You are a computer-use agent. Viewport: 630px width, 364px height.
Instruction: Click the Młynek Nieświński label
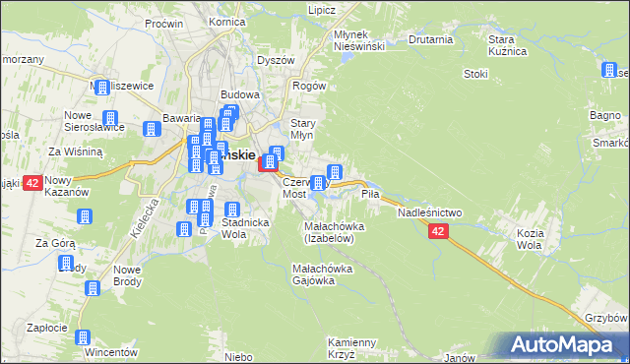click(x=359, y=41)
